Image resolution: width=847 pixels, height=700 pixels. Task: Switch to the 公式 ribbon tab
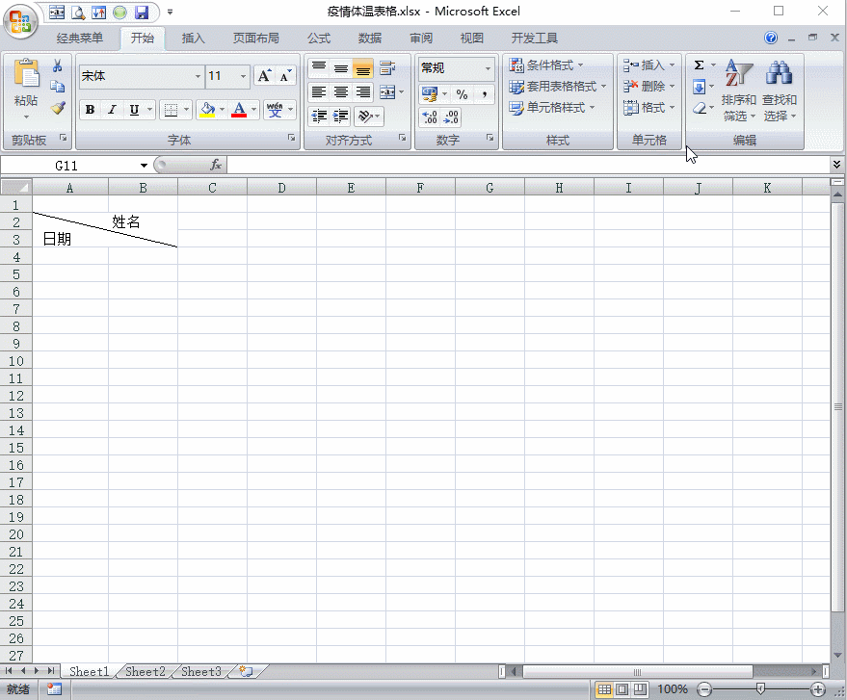(x=319, y=38)
